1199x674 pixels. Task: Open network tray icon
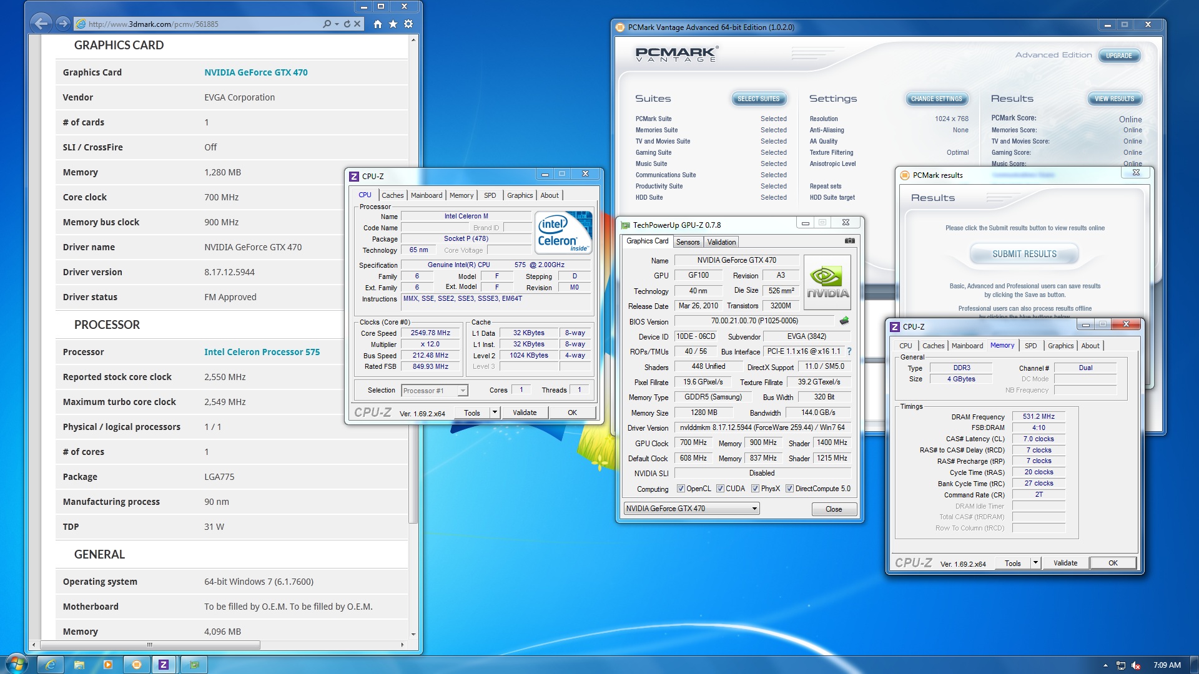coord(1121,665)
